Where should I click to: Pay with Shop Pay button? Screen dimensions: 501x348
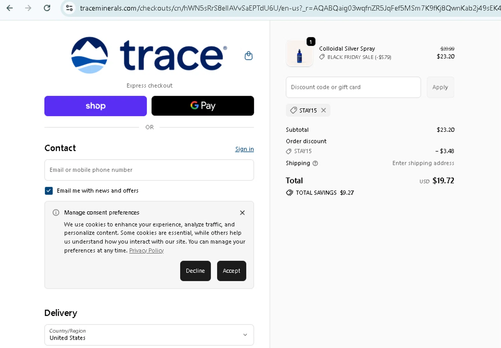pyautogui.click(x=96, y=106)
